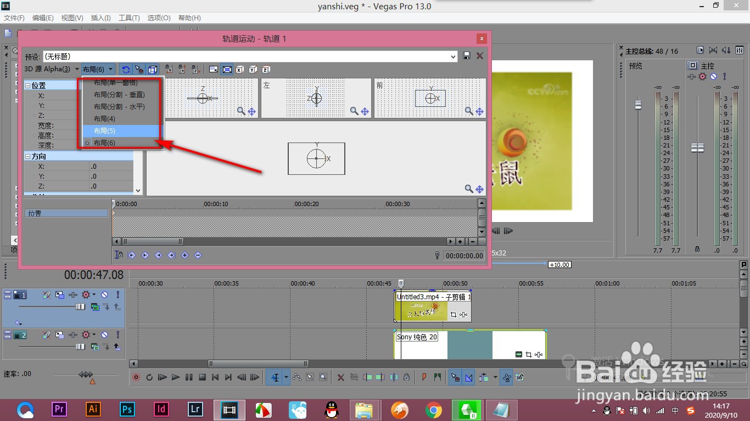750x421 pixels.
Task: Click play button in transport bar
Action: 176,377
